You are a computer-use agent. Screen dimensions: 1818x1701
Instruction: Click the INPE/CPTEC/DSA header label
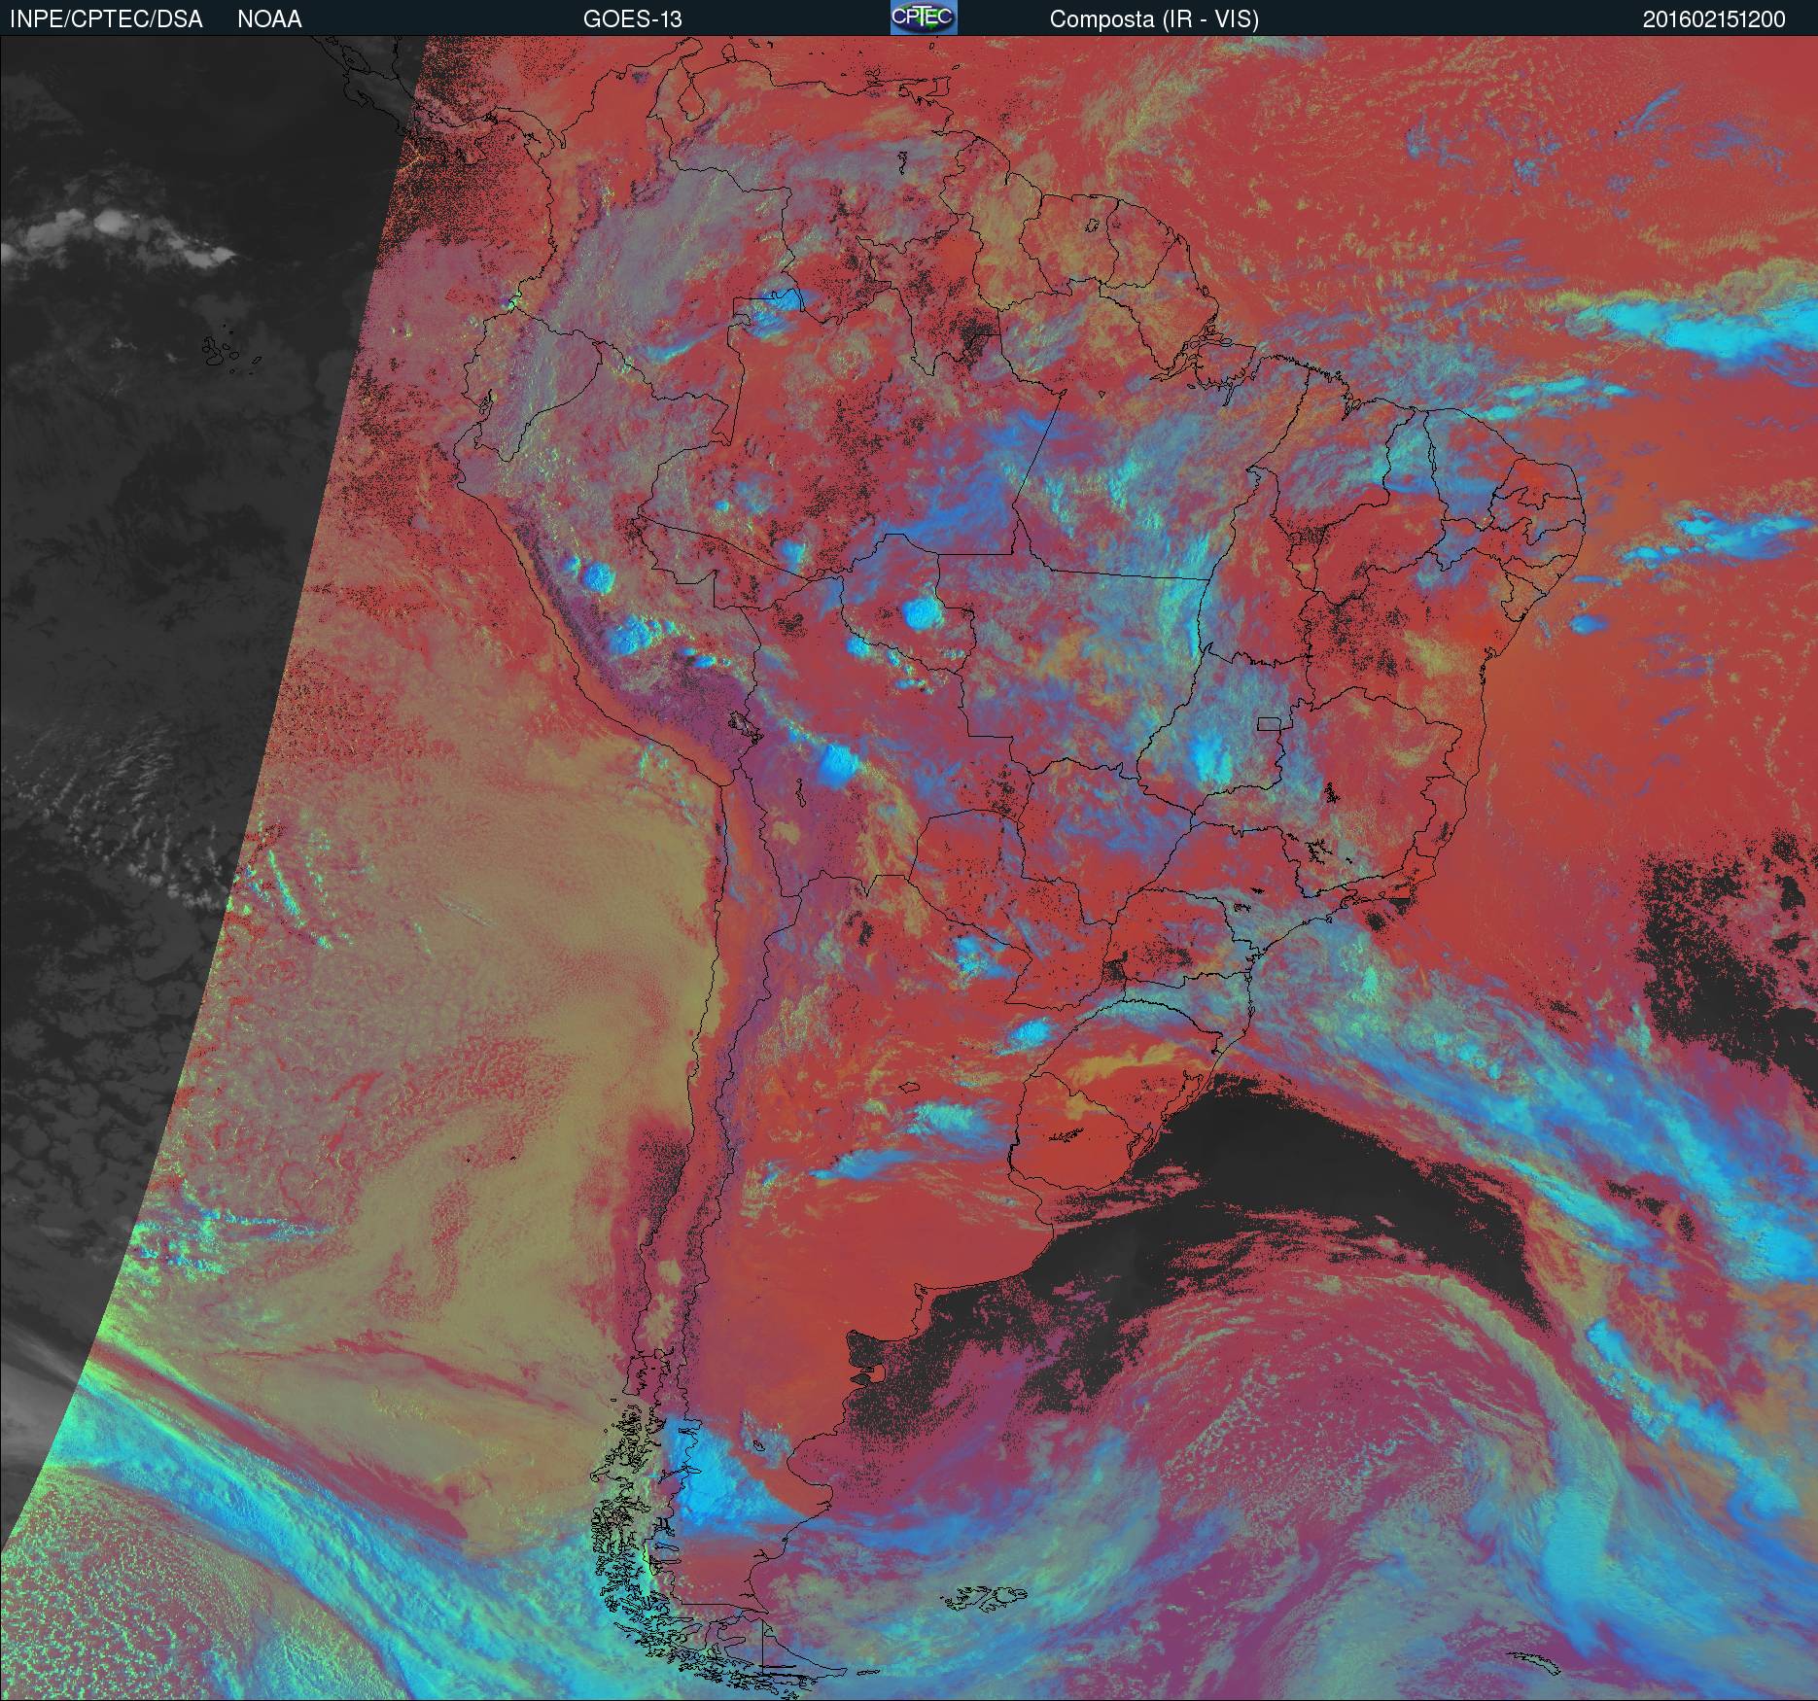(106, 19)
